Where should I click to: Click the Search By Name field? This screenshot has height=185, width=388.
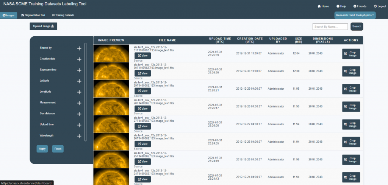[330, 26]
